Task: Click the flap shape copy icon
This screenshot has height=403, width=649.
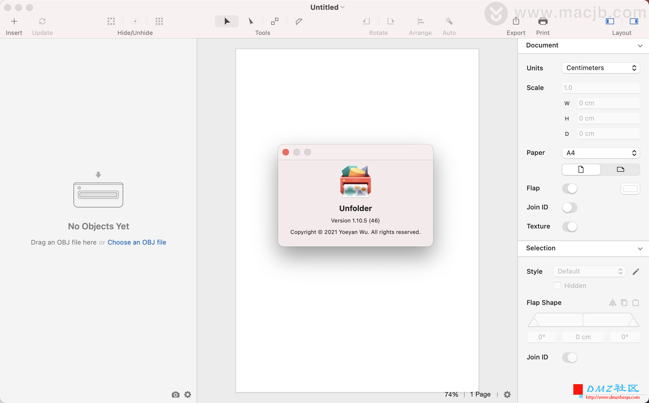Action: 624,303
